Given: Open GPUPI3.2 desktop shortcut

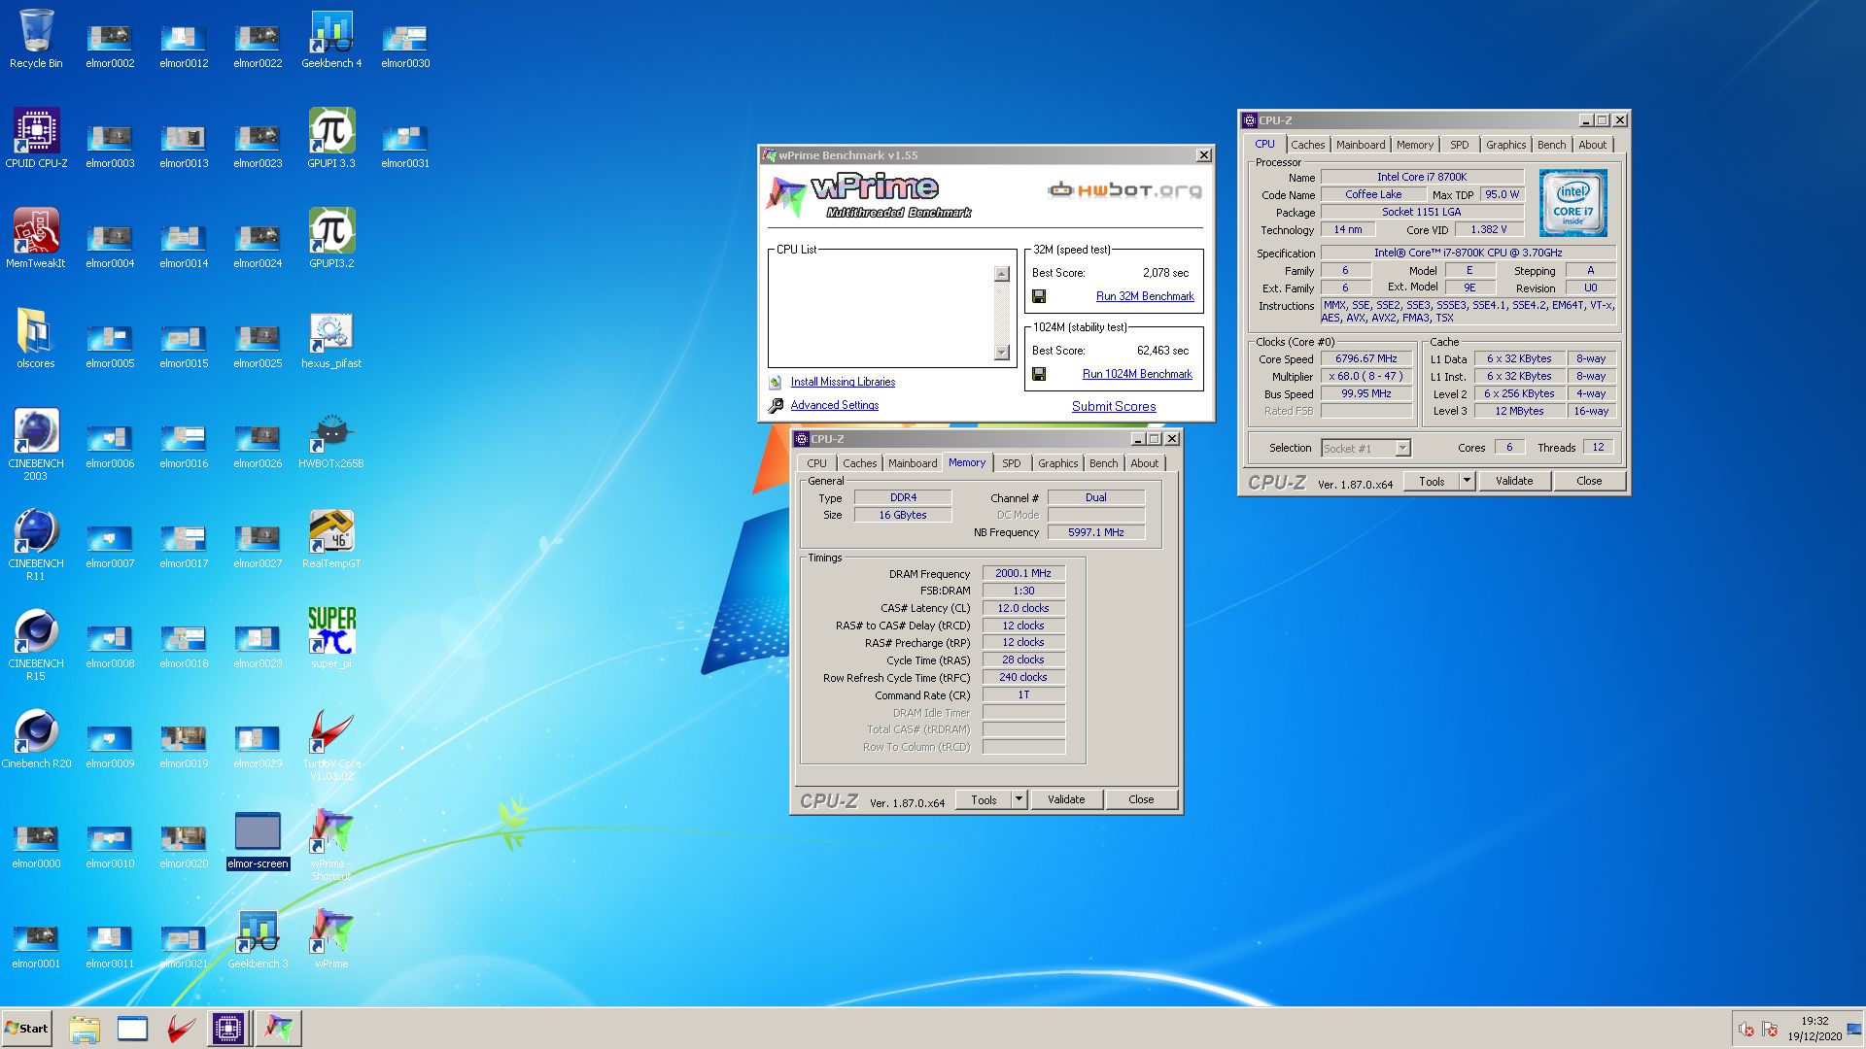Looking at the screenshot, I should coord(331,238).
